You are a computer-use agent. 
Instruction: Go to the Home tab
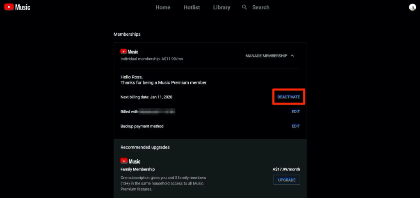pyautogui.click(x=163, y=7)
